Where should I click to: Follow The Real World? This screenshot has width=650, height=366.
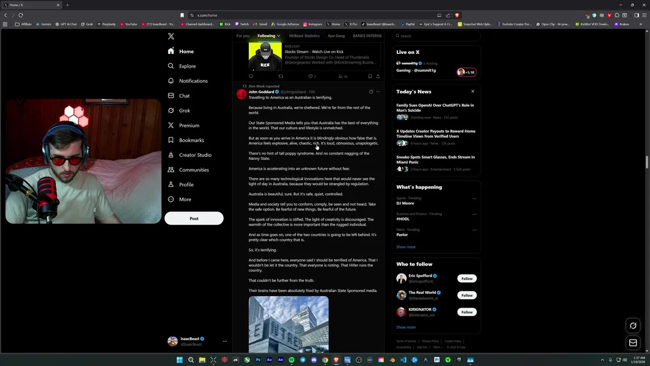[x=467, y=295]
